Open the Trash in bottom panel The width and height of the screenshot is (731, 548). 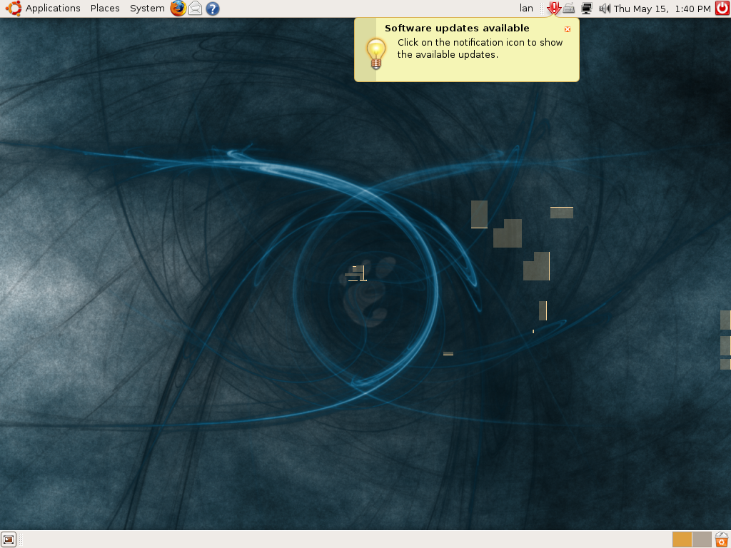pyautogui.click(x=722, y=539)
